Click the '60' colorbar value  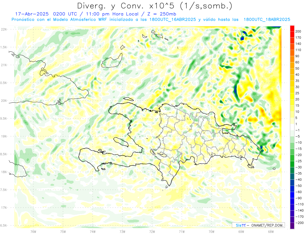tap(297, 62)
